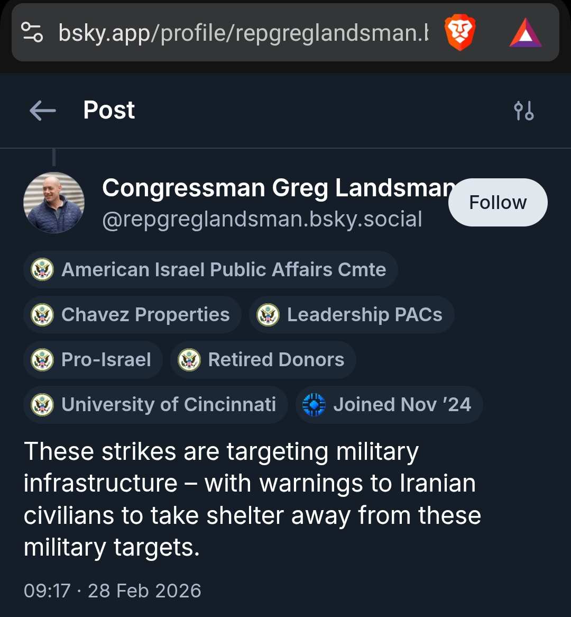Open thread settings filter icon
This screenshot has width=571, height=617.
523,111
